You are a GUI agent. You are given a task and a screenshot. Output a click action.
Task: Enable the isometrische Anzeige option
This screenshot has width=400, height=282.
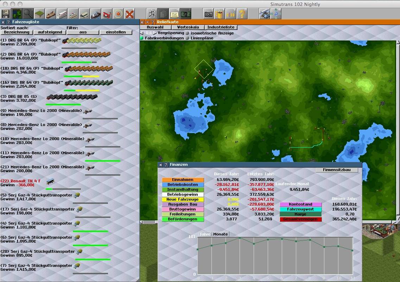tap(188, 33)
